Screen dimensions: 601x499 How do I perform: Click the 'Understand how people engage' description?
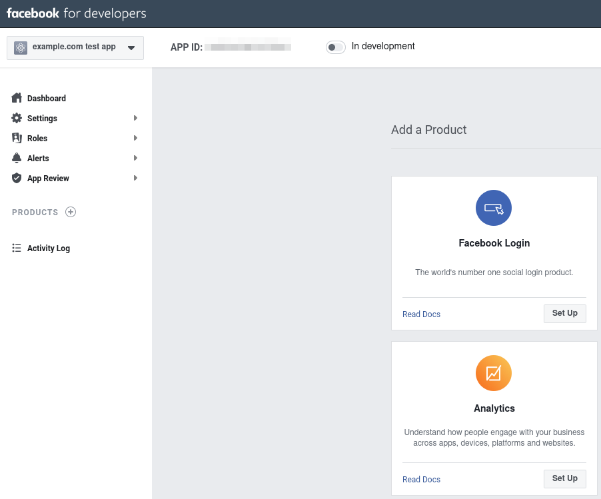point(494,438)
